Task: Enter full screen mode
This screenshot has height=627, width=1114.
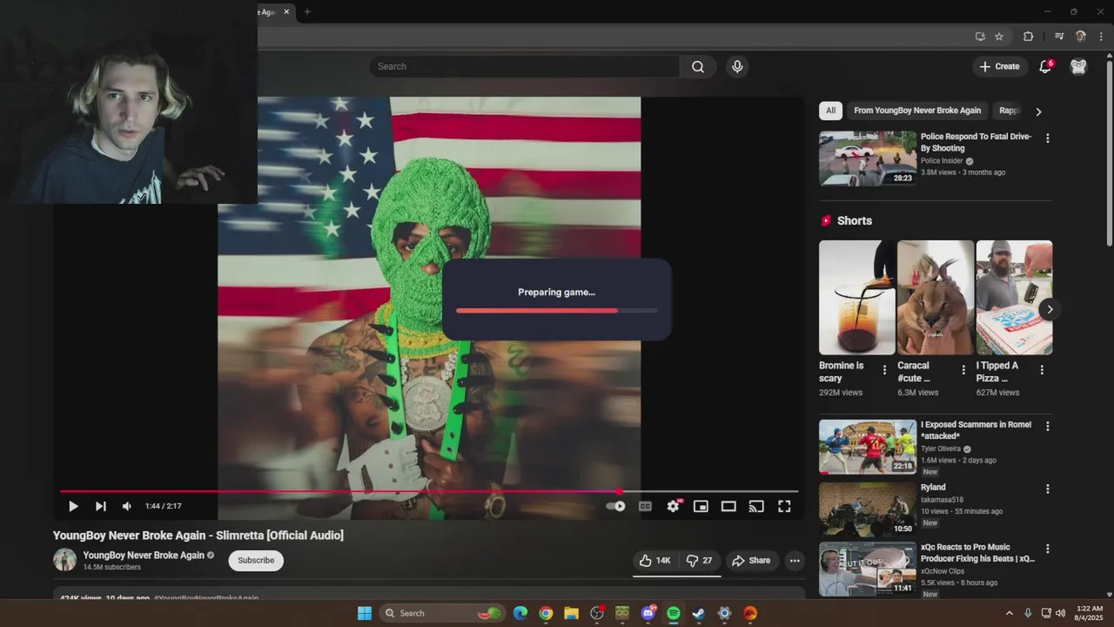Action: pos(784,506)
